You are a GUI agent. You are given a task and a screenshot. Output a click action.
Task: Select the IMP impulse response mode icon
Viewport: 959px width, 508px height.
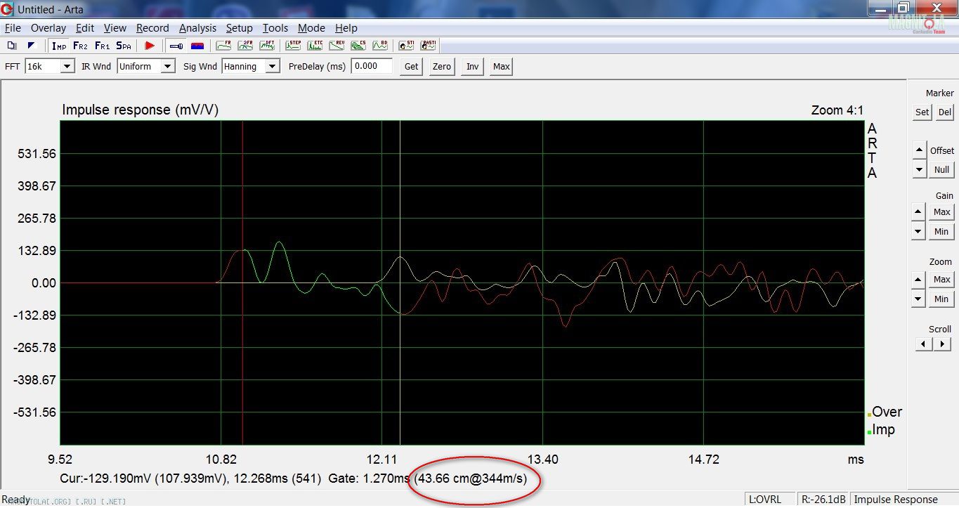click(59, 46)
